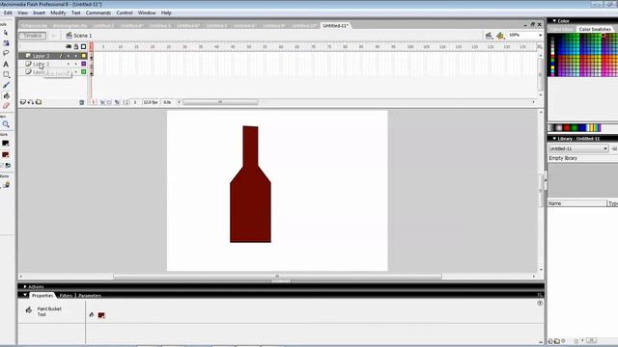
Task: Switch to the Filters tab
Action: [x=66, y=296]
